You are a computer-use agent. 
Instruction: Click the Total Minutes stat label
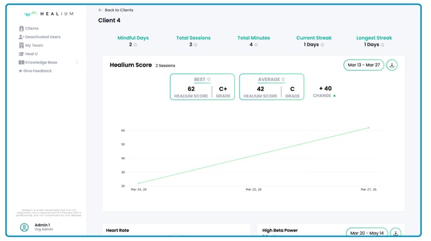point(253,38)
